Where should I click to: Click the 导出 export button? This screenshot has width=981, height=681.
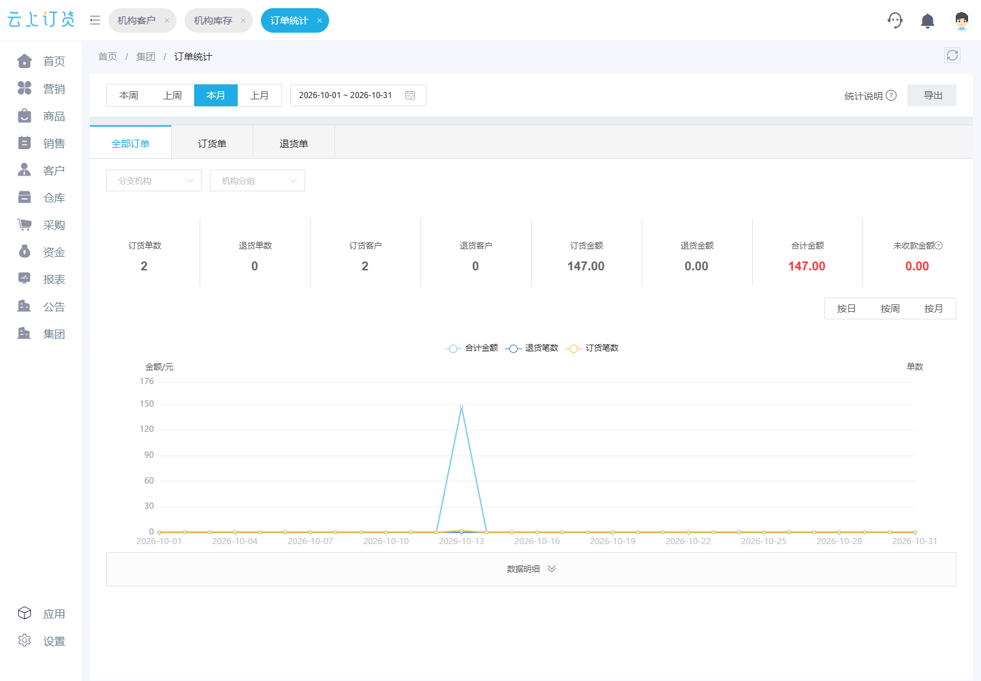[x=932, y=95]
